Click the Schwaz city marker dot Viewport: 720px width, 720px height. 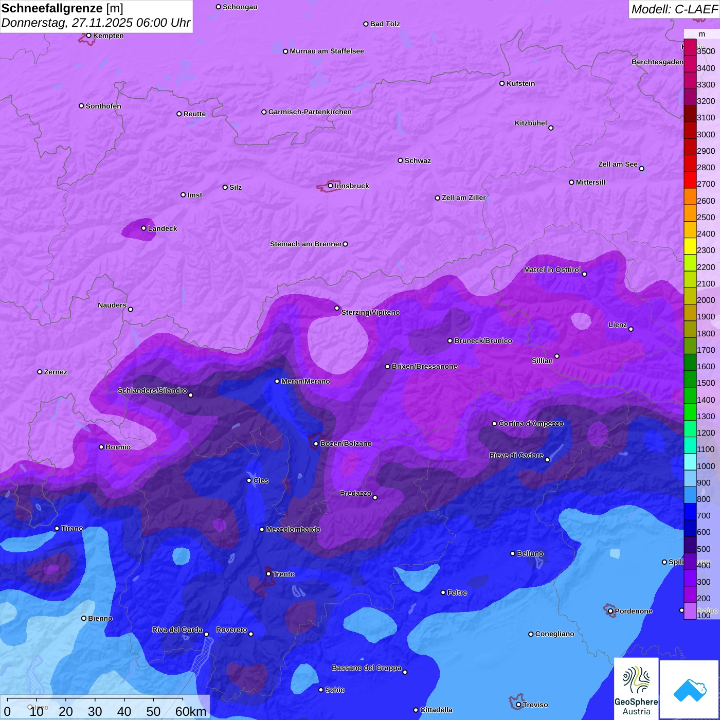[x=401, y=160]
